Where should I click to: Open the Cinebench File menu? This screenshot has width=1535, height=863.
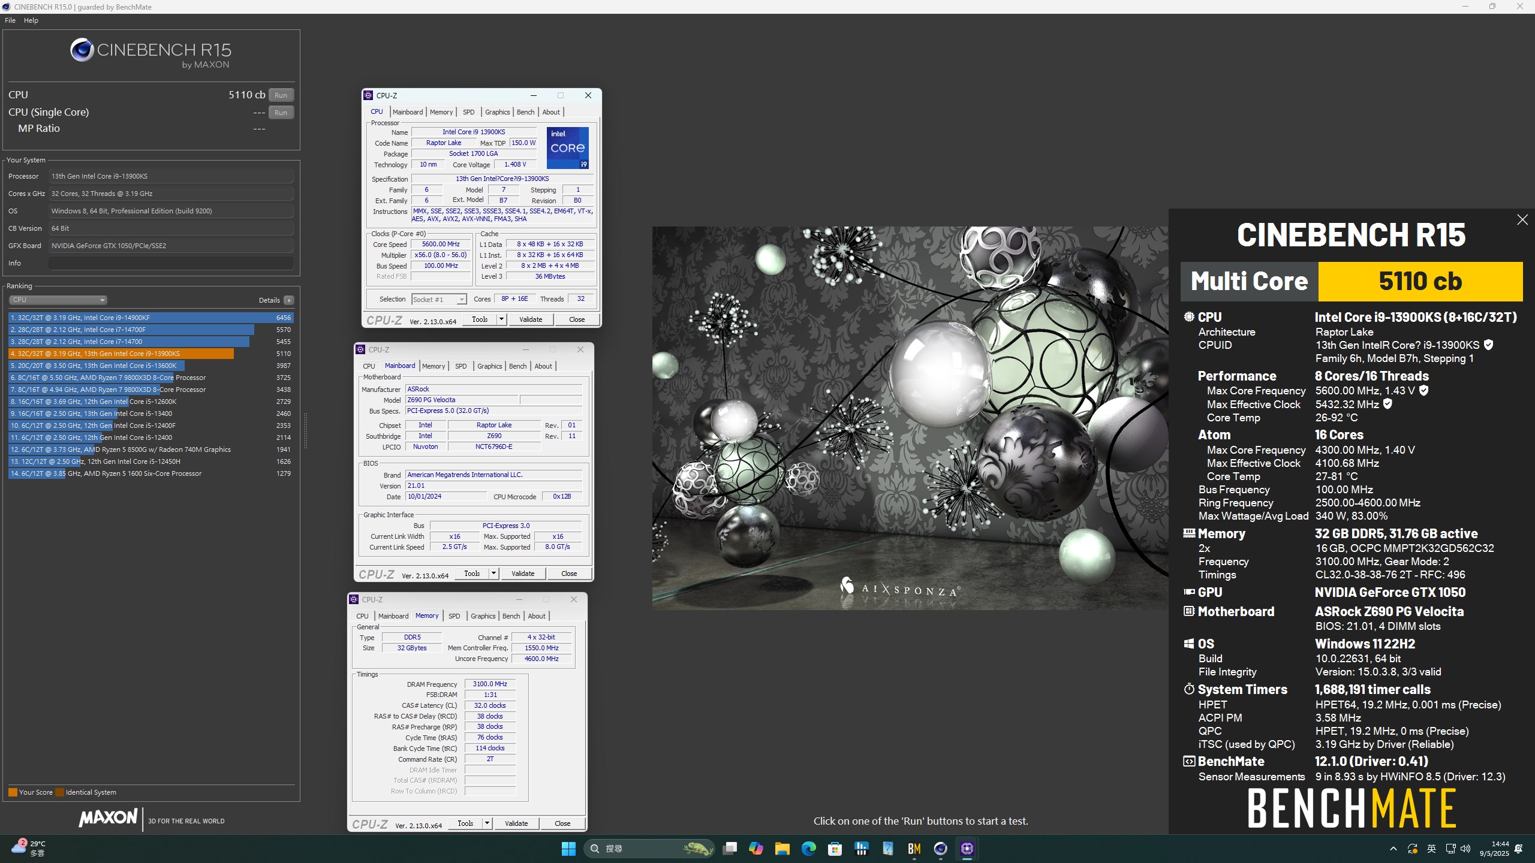tap(10, 20)
